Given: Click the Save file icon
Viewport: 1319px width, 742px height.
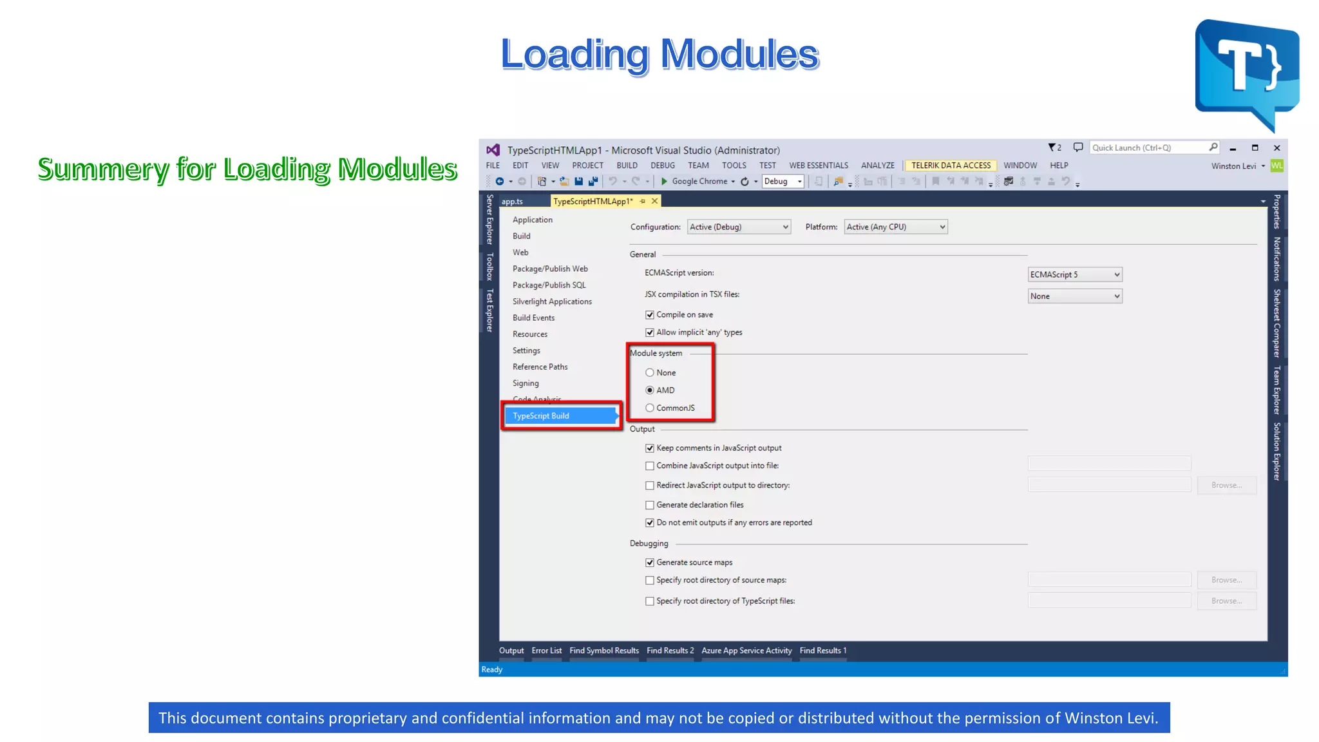Looking at the screenshot, I should (x=578, y=182).
